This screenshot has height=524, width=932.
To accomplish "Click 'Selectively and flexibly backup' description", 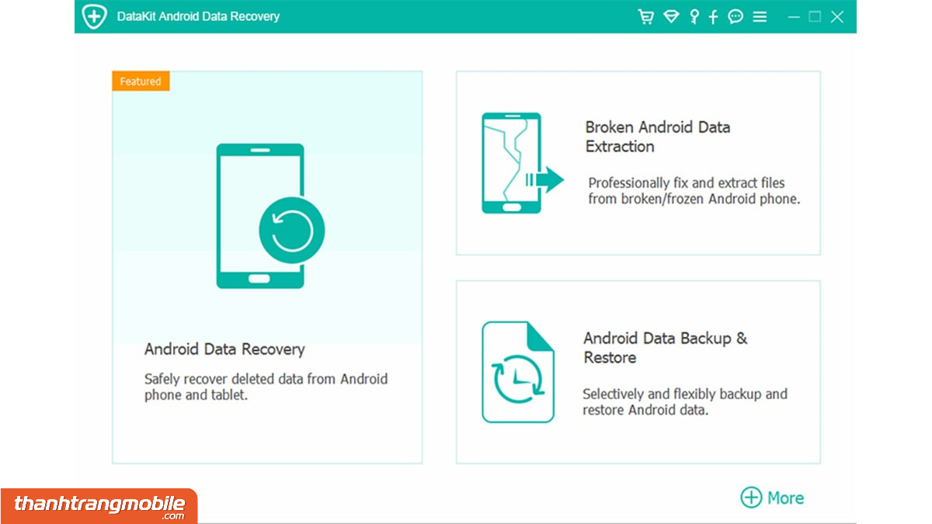I will coord(685,402).
